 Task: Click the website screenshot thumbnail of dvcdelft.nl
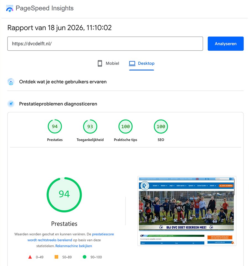coord(187,211)
